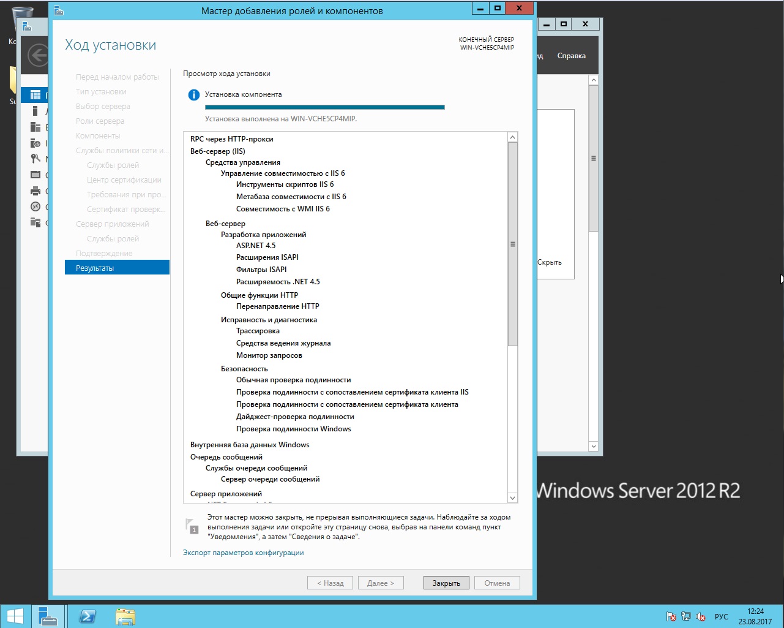Click Server Manager window scrollbar thumb
The height and width of the screenshot is (628, 784).
coord(593,158)
